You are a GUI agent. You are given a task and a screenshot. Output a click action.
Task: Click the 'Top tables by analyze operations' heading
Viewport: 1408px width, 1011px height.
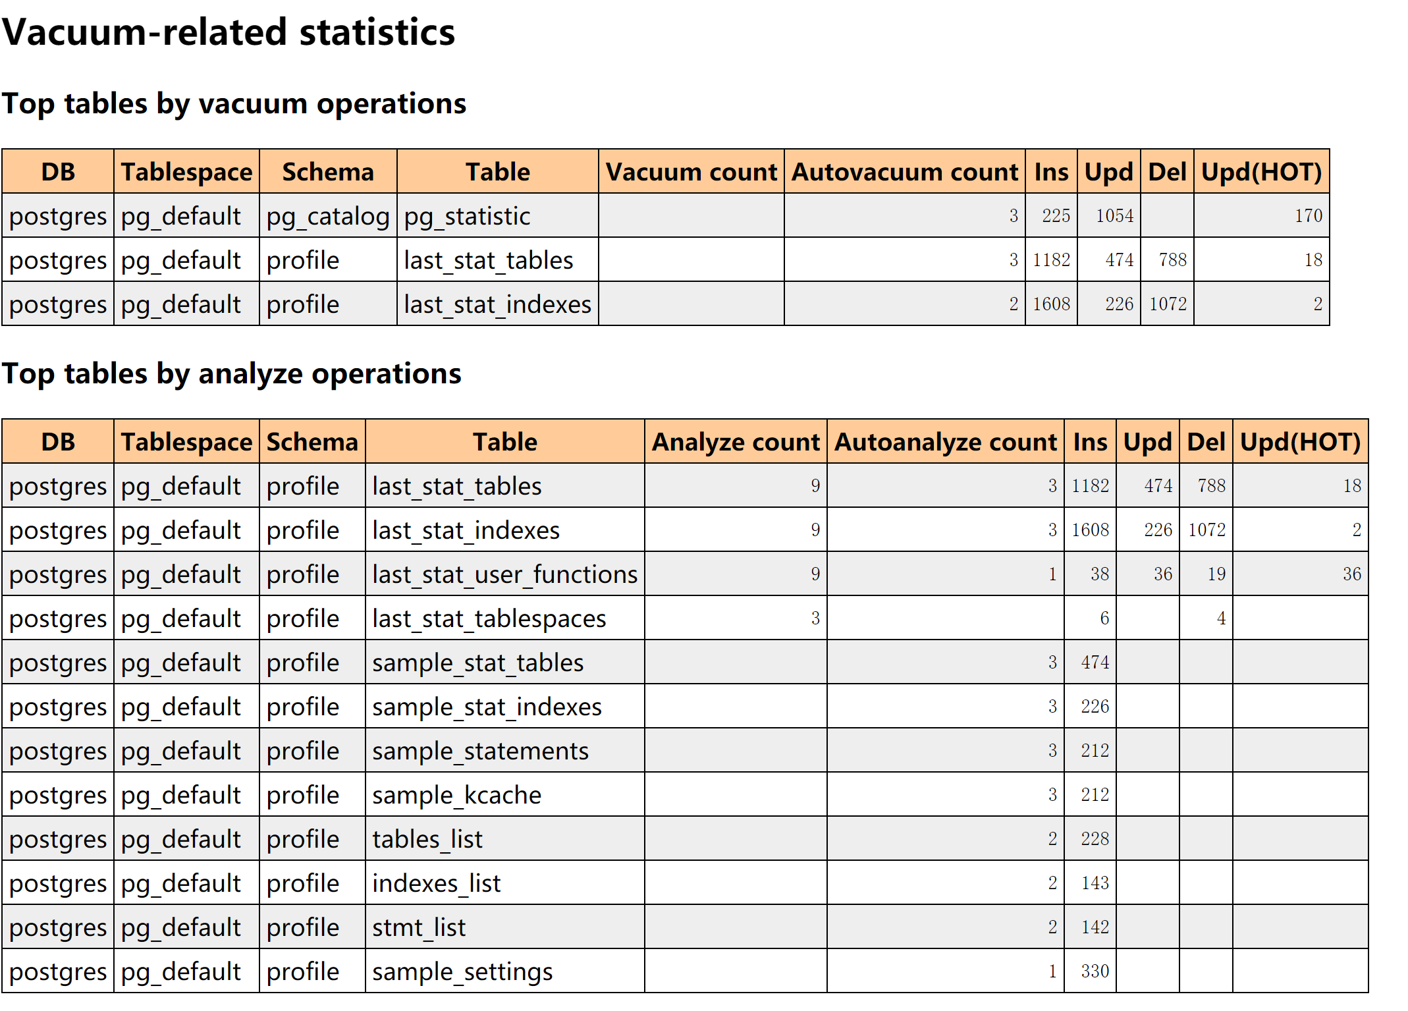[x=232, y=373]
